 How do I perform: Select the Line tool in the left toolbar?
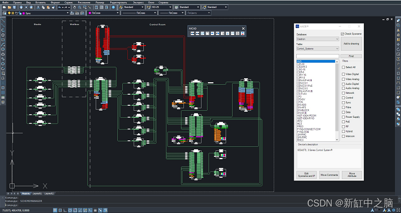tap(3, 20)
